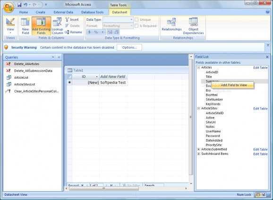The width and height of the screenshot is (273, 200).
Task: Select the Add Existing Fields icon
Action: click(41, 26)
